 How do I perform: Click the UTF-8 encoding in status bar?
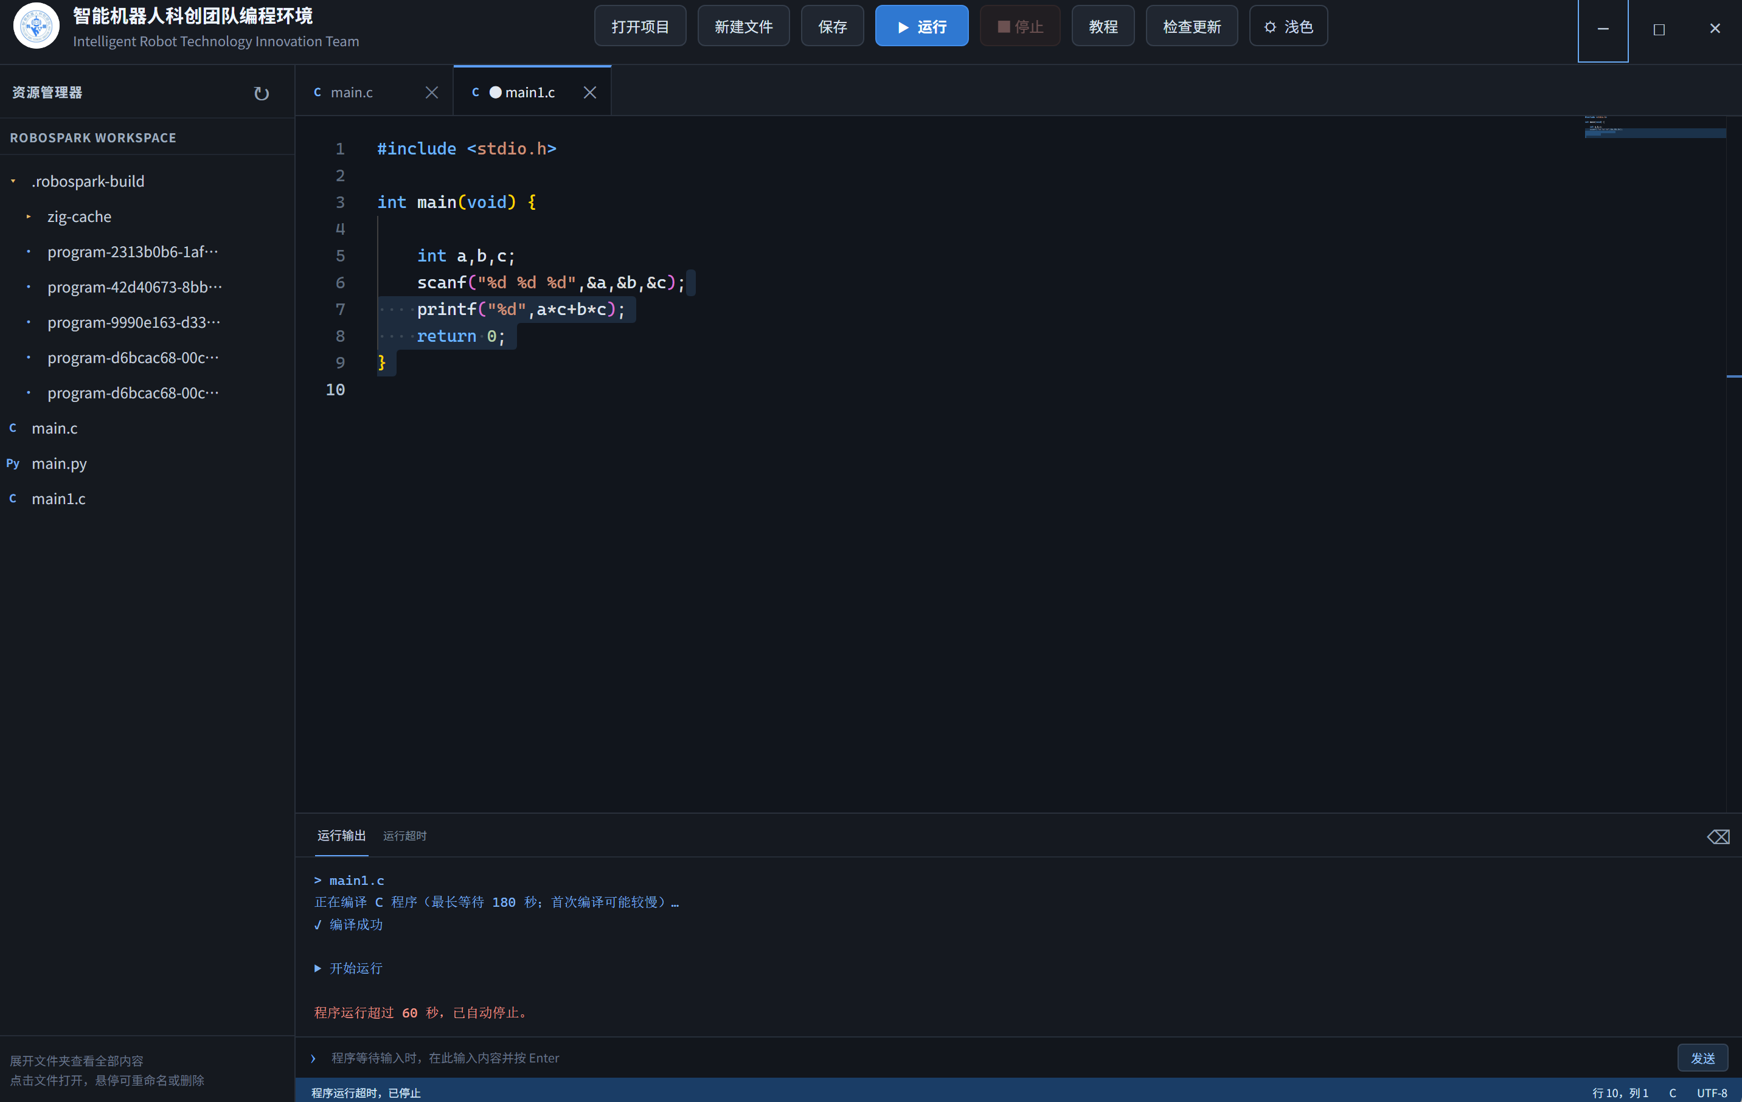click(1712, 1093)
